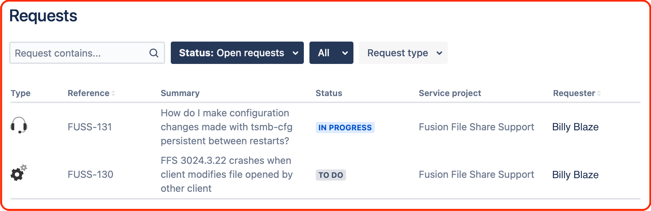Image resolution: width=651 pixels, height=211 pixels.
Task: Click the sort arrows beside Requester header
Action: click(x=599, y=93)
